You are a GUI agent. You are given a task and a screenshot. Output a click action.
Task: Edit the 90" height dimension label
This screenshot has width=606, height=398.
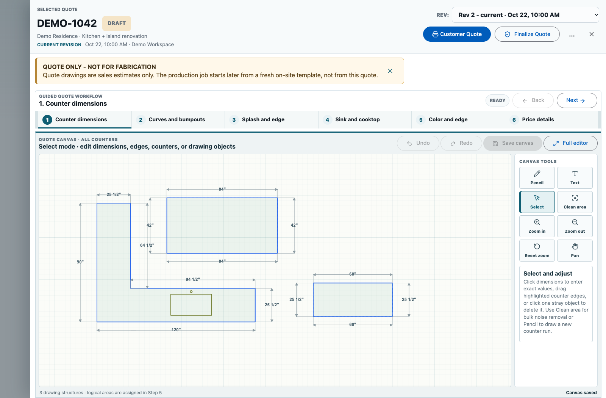(80, 262)
